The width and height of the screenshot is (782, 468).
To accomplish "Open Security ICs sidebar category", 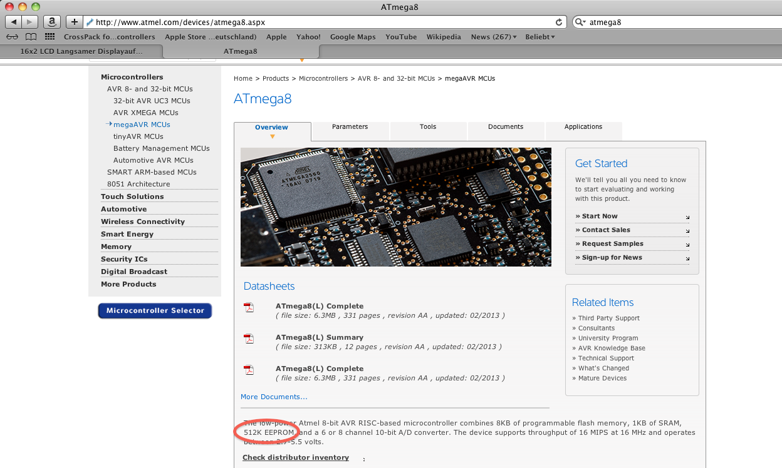I will (x=124, y=259).
